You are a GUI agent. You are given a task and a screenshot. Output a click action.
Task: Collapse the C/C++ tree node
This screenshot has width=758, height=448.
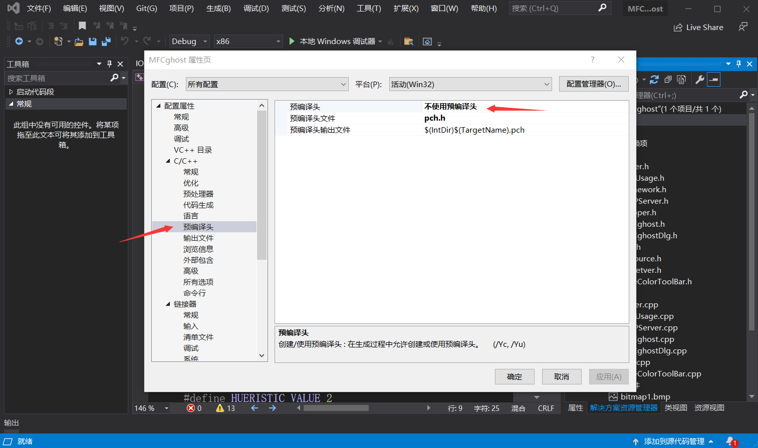168,161
